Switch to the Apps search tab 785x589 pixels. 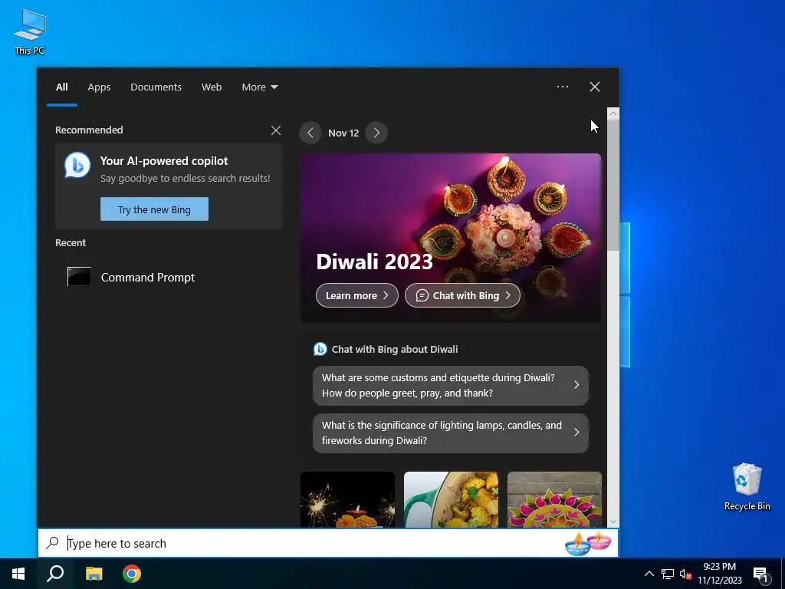pos(99,87)
